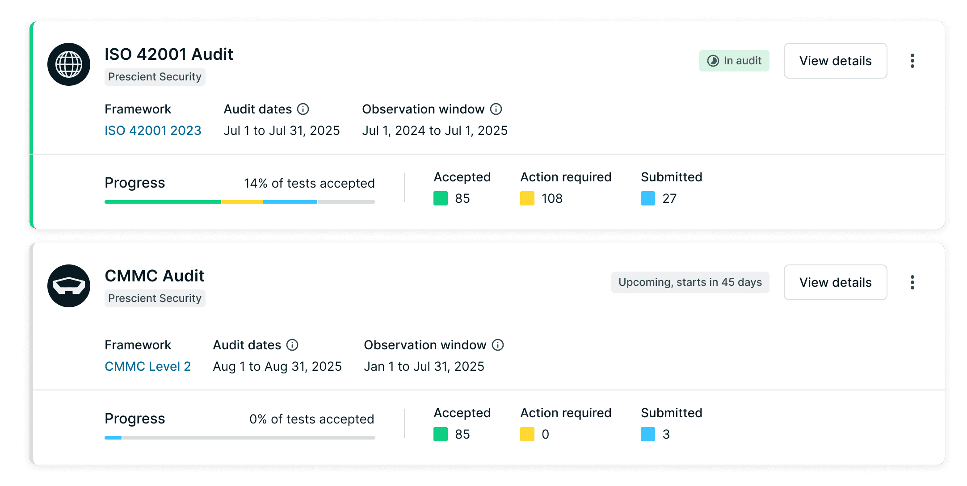Click the green Accepted swatch showing 85 in ISO
The width and height of the screenshot is (967, 486).
tap(441, 198)
